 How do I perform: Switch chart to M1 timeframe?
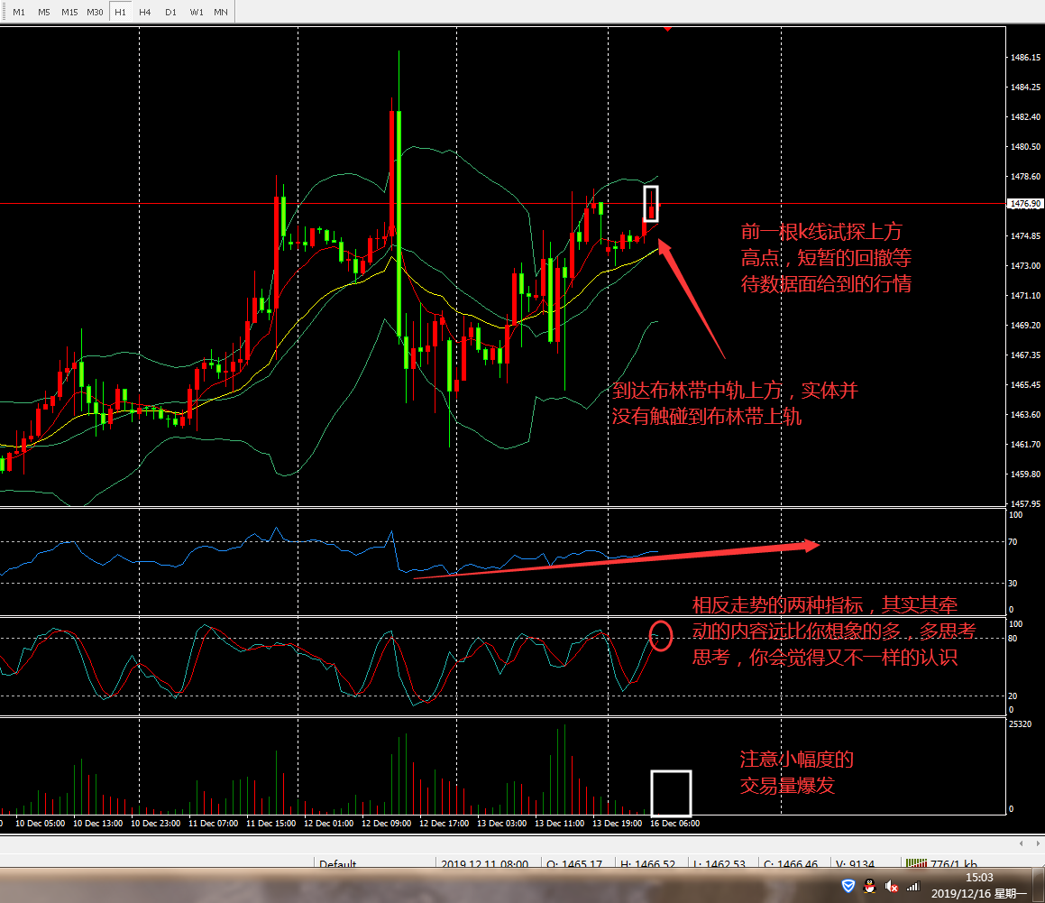click(19, 13)
